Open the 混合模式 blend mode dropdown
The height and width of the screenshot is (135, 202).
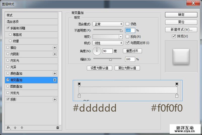(108, 24)
